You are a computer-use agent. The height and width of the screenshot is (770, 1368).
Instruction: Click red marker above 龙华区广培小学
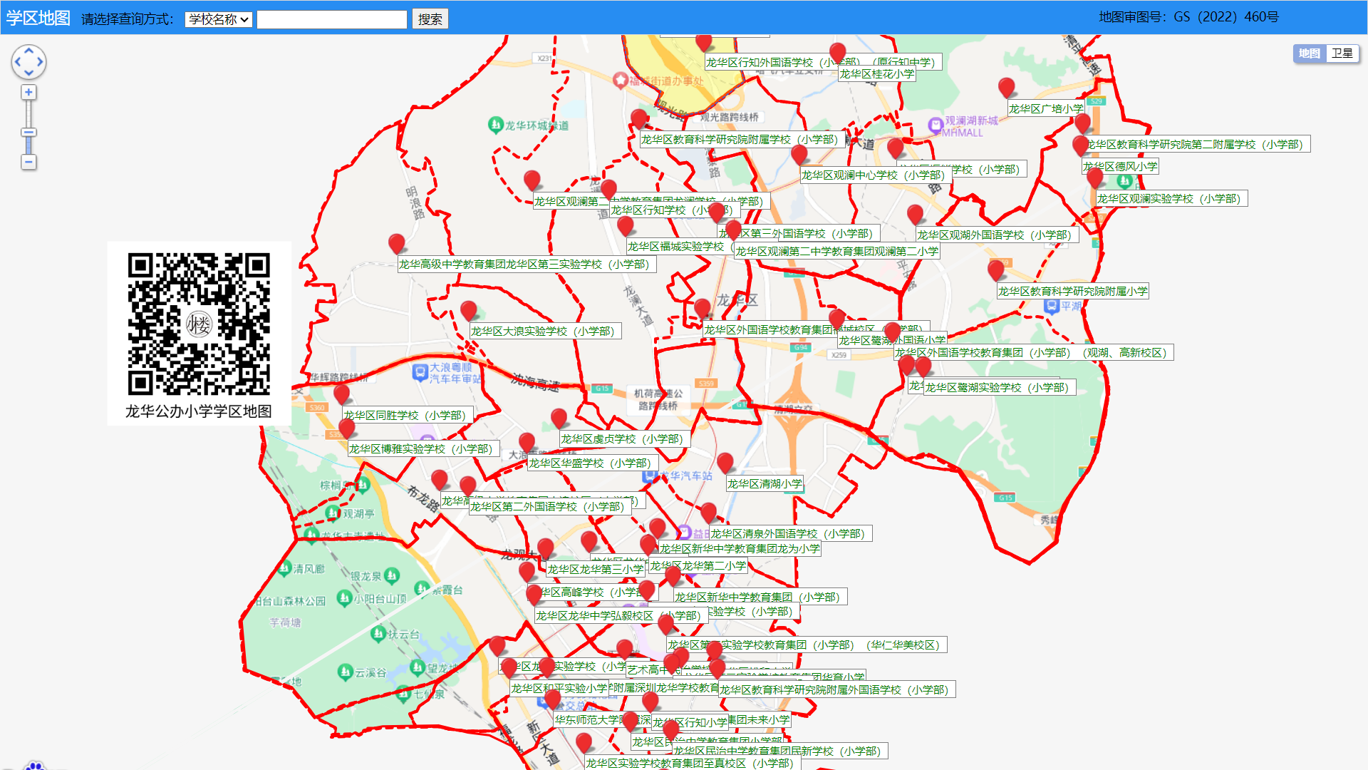pos(1006,88)
